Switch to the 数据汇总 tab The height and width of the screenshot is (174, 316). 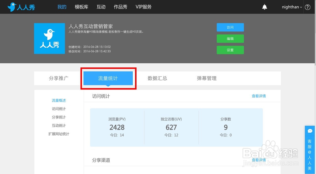[x=157, y=78]
